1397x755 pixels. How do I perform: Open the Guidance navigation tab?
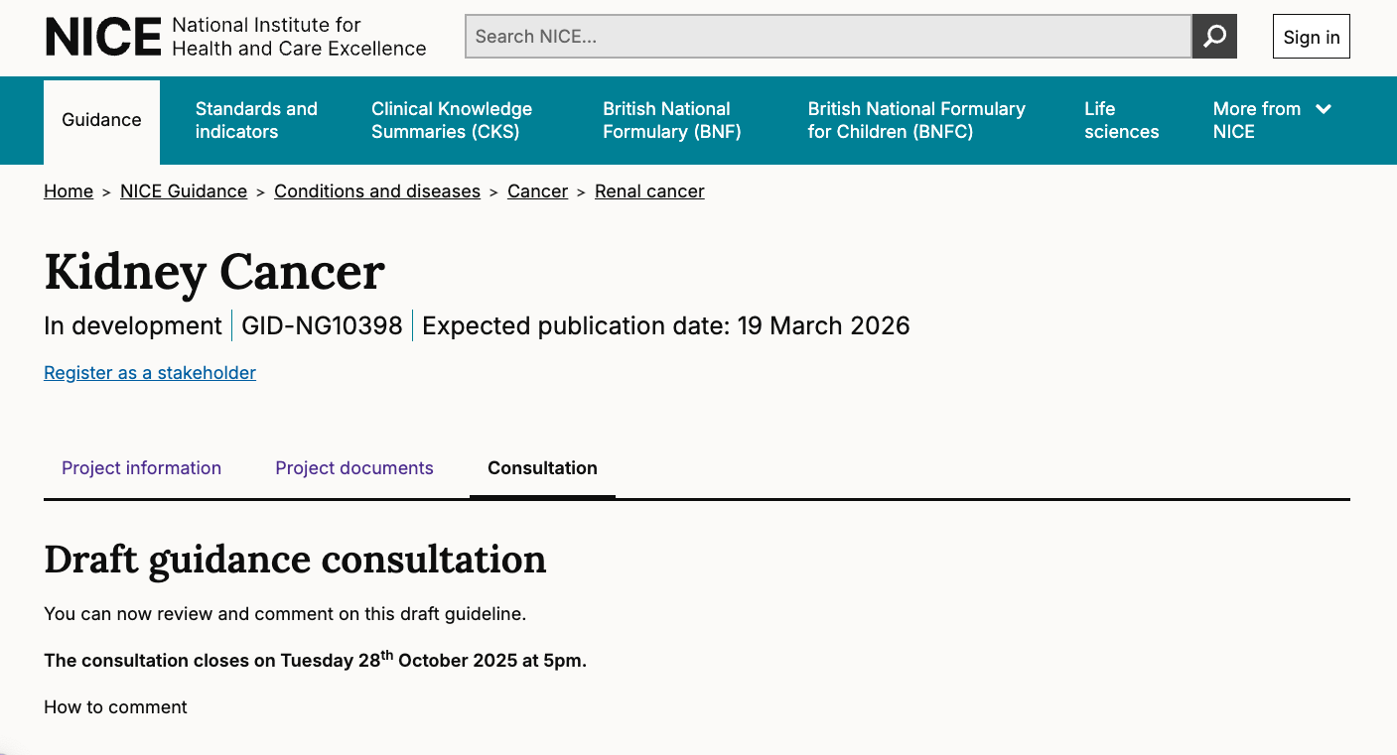click(101, 120)
